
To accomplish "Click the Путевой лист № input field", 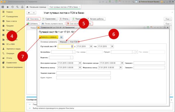I will [65, 46].
